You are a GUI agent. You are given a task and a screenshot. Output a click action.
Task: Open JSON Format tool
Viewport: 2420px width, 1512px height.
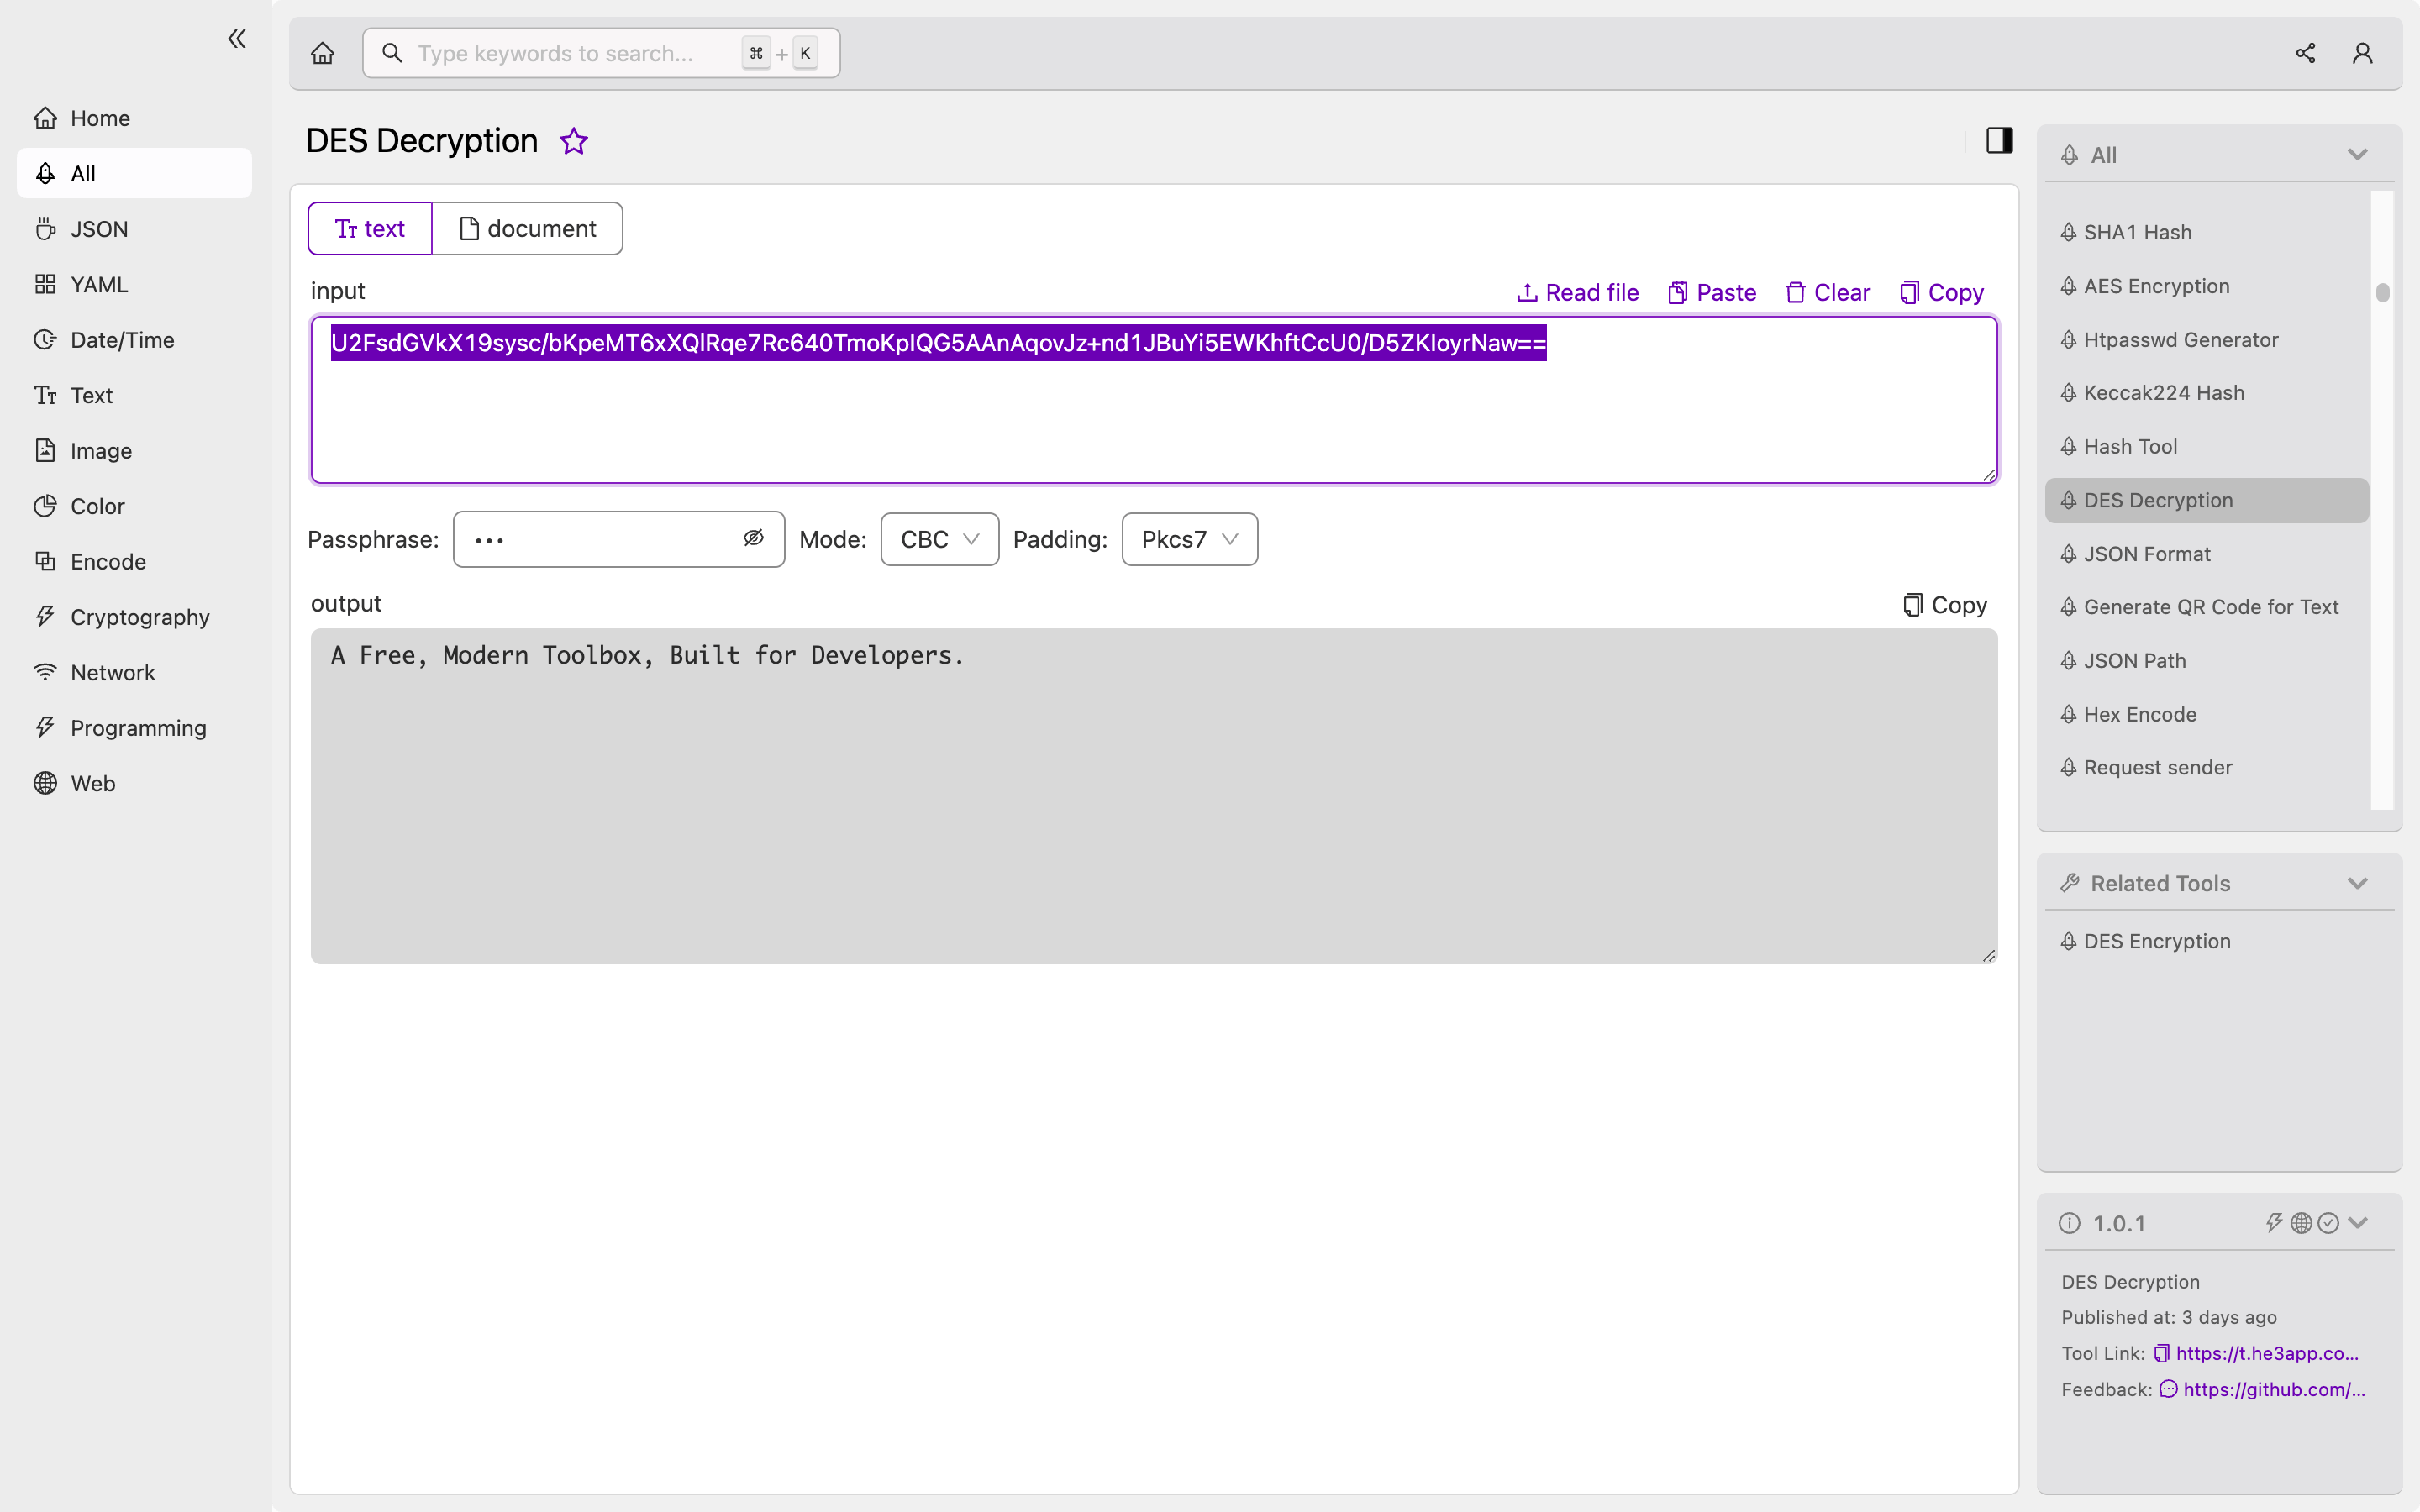(x=2207, y=554)
